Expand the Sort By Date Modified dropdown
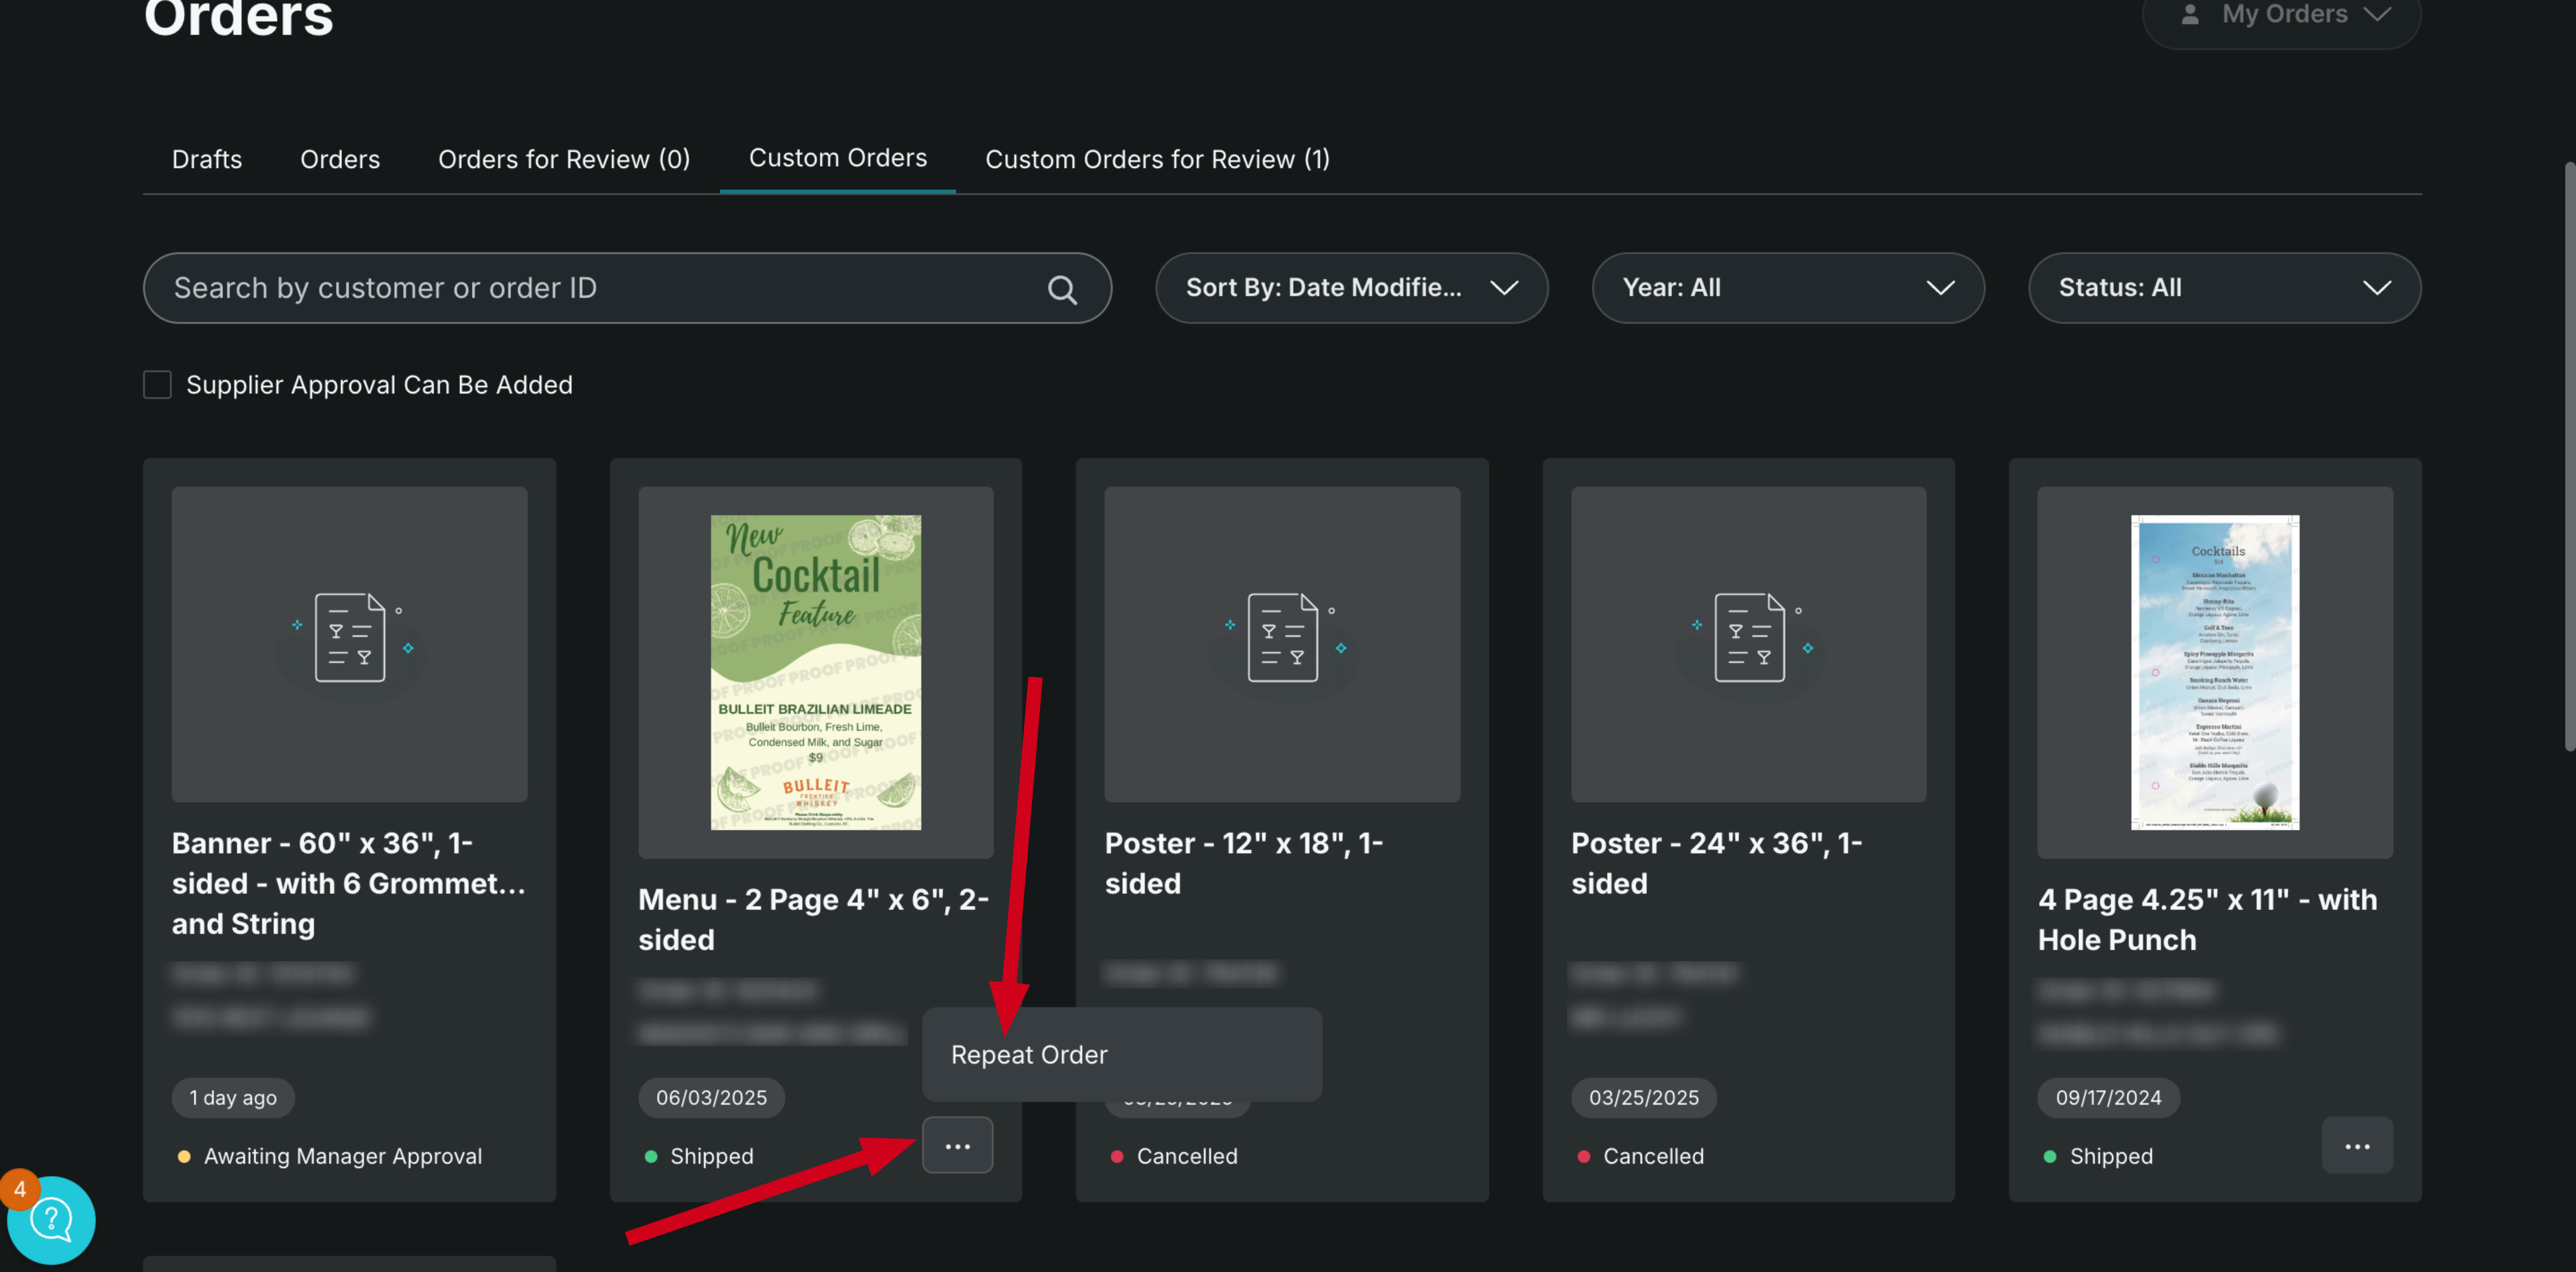 click(x=1351, y=288)
